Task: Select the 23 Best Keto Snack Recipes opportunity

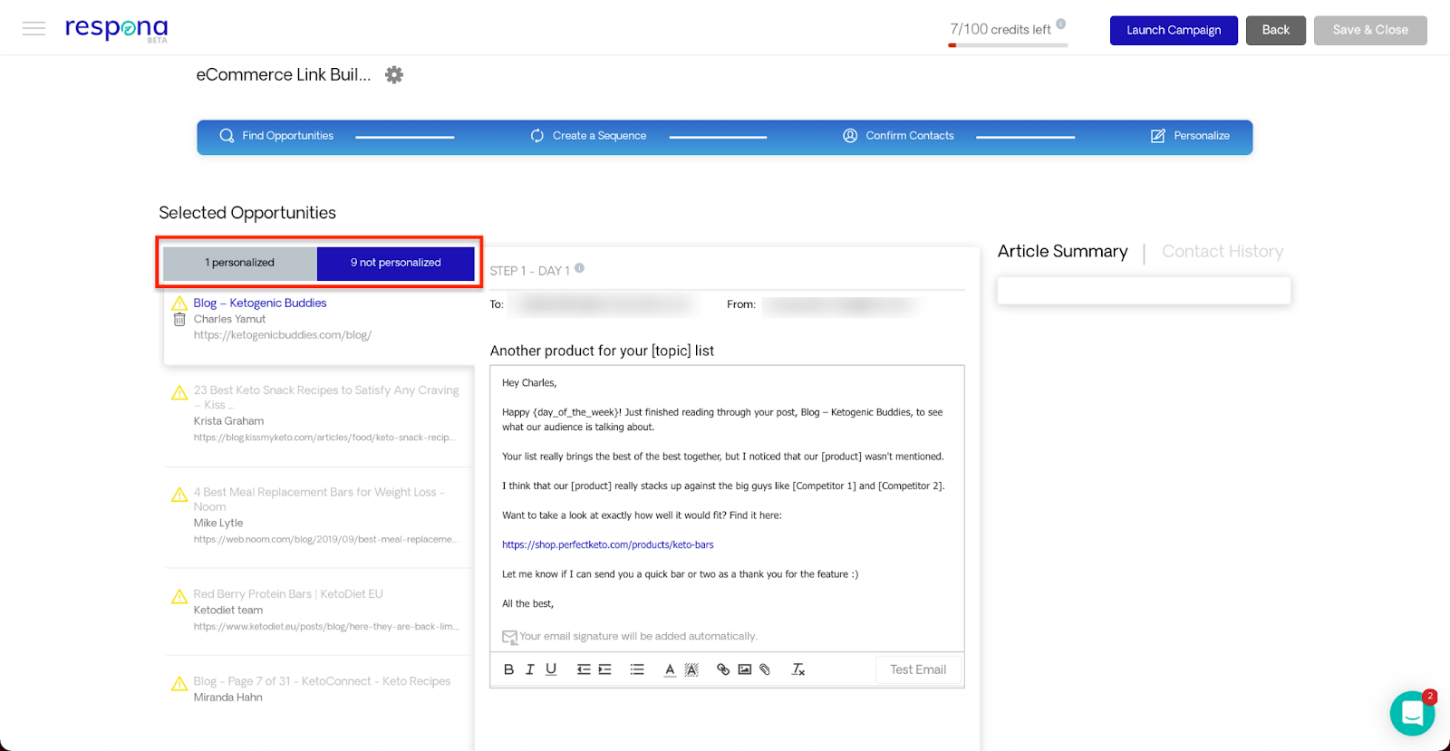Action: pos(326,398)
